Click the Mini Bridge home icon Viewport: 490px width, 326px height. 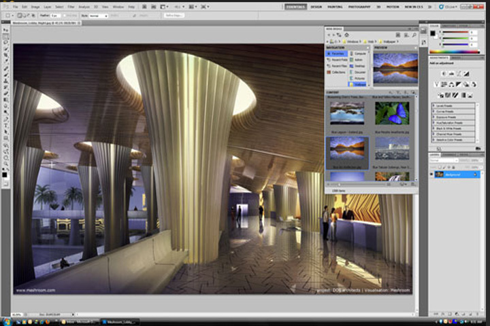(x=346, y=35)
